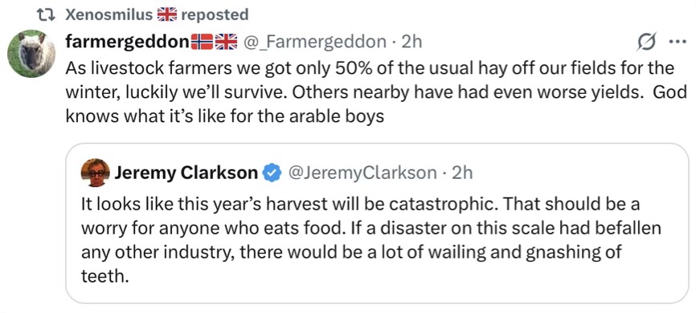Screen dimensions: 696x313
Task: Click the Norwegian flag emoji beside farmergeddon
Action: click(202, 42)
